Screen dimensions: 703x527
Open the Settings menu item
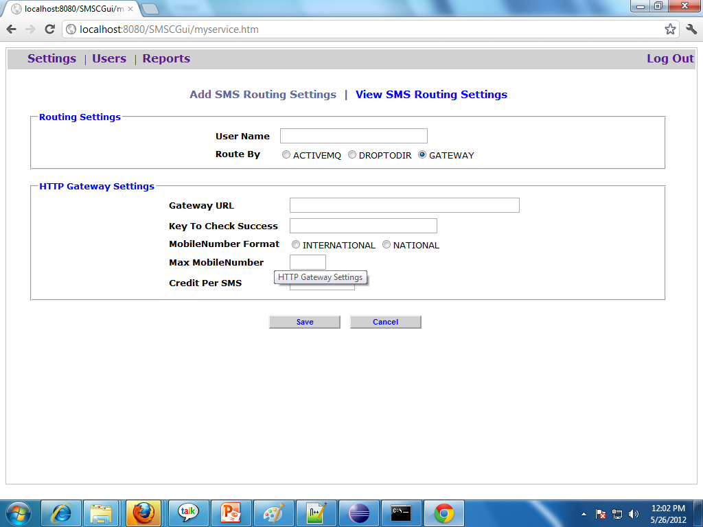point(51,59)
